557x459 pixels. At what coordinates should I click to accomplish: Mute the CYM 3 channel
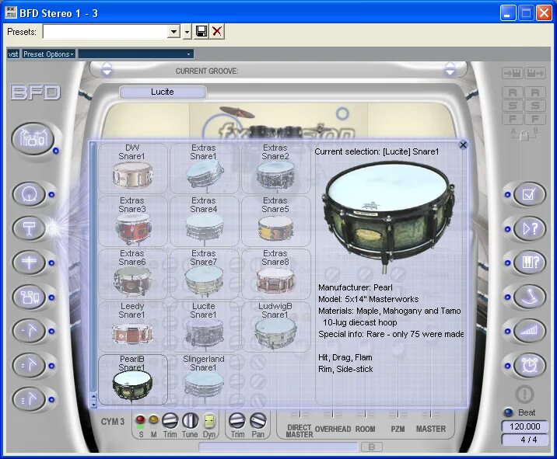coord(153,420)
